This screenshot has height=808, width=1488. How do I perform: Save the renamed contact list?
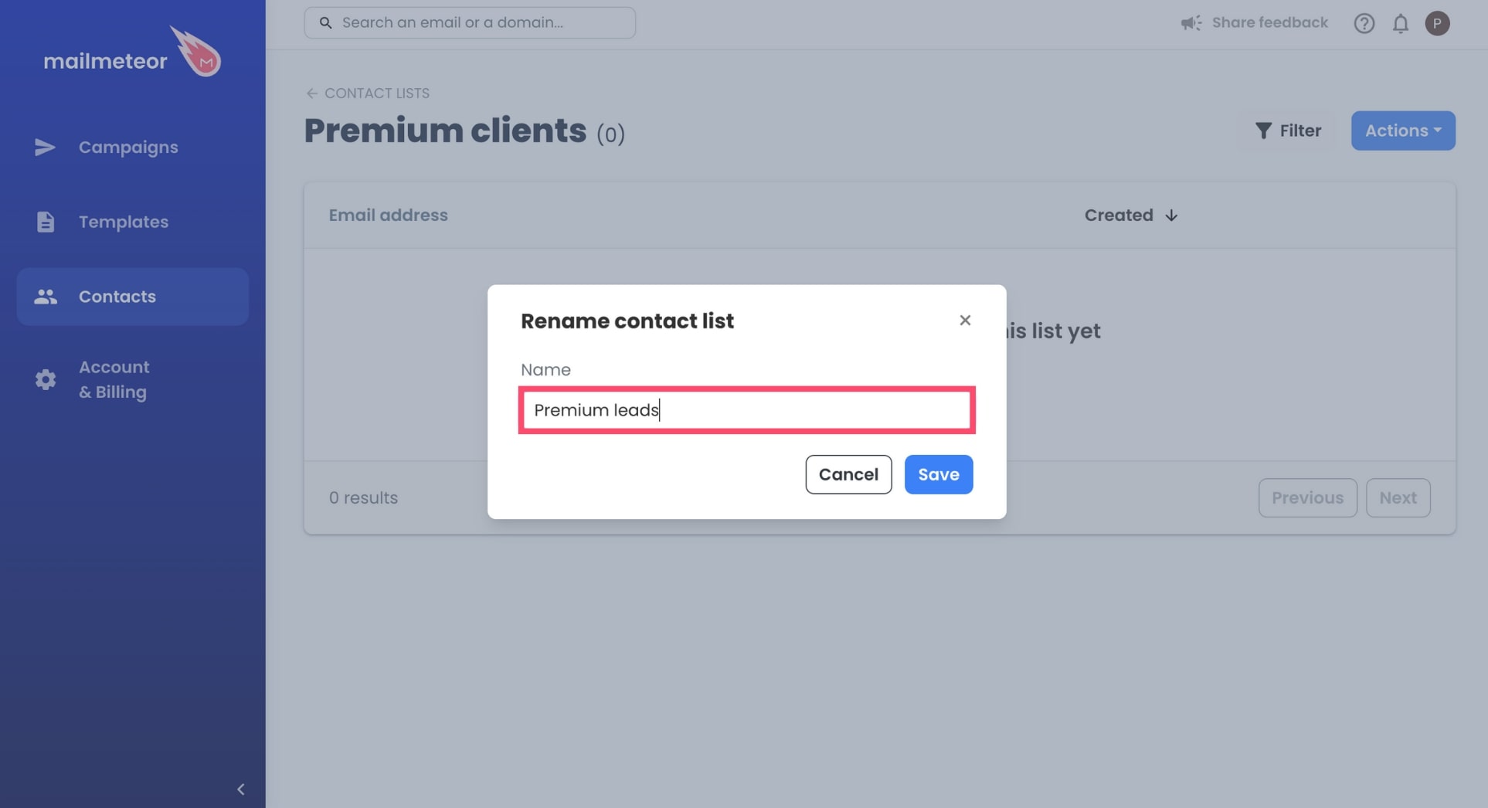(x=939, y=474)
